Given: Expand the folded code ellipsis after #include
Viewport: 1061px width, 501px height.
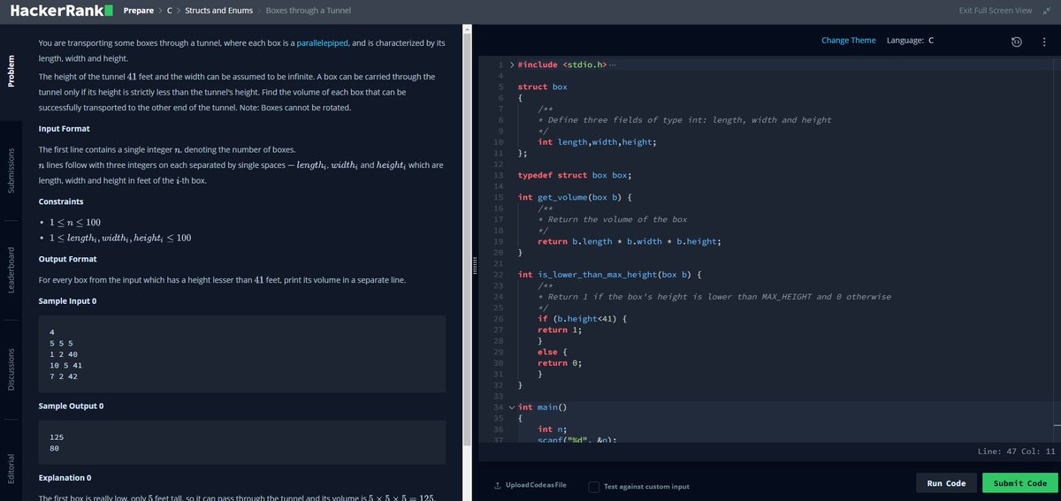Looking at the screenshot, I should coord(613,65).
